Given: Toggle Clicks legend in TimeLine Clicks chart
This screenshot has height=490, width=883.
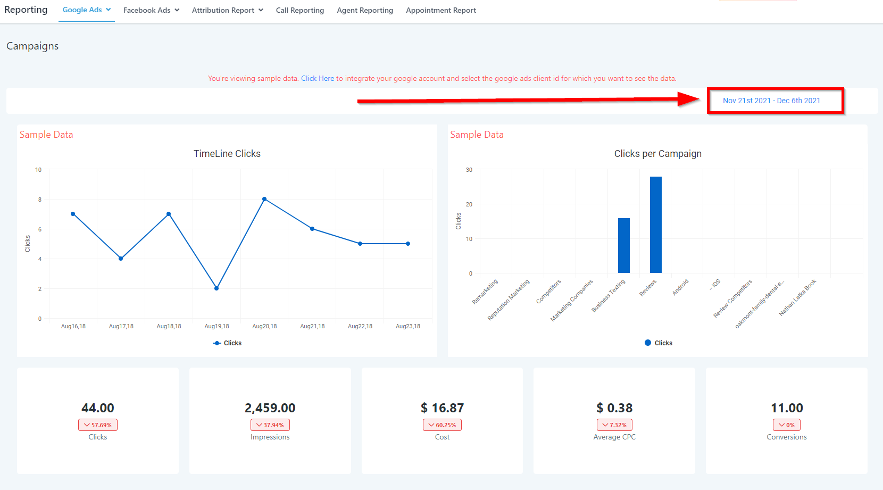Looking at the screenshot, I should pos(227,343).
